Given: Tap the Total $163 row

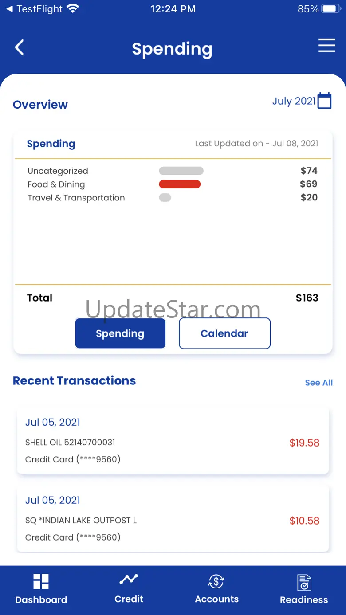Looking at the screenshot, I should point(173,298).
